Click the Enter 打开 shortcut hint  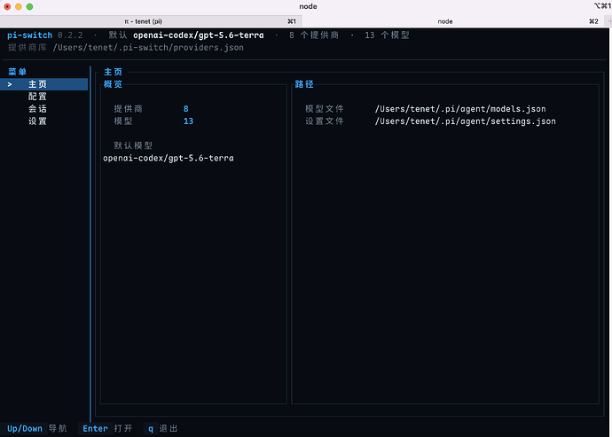(107, 428)
